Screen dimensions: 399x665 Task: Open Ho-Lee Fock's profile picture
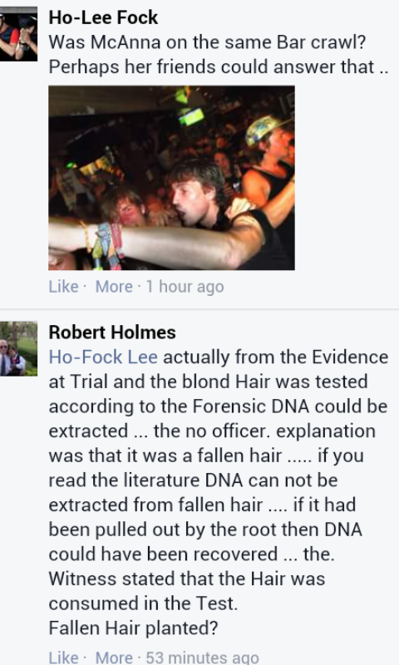18,34
